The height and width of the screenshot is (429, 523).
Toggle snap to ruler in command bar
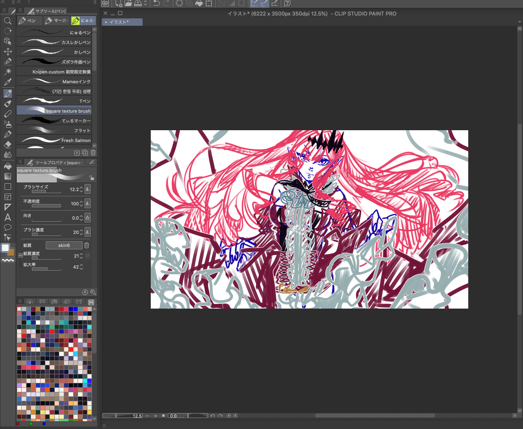tap(255, 4)
